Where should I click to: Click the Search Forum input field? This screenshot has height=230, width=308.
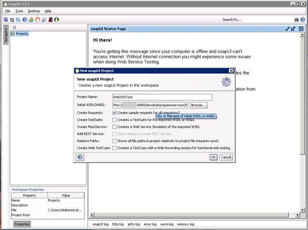point(268,20)
